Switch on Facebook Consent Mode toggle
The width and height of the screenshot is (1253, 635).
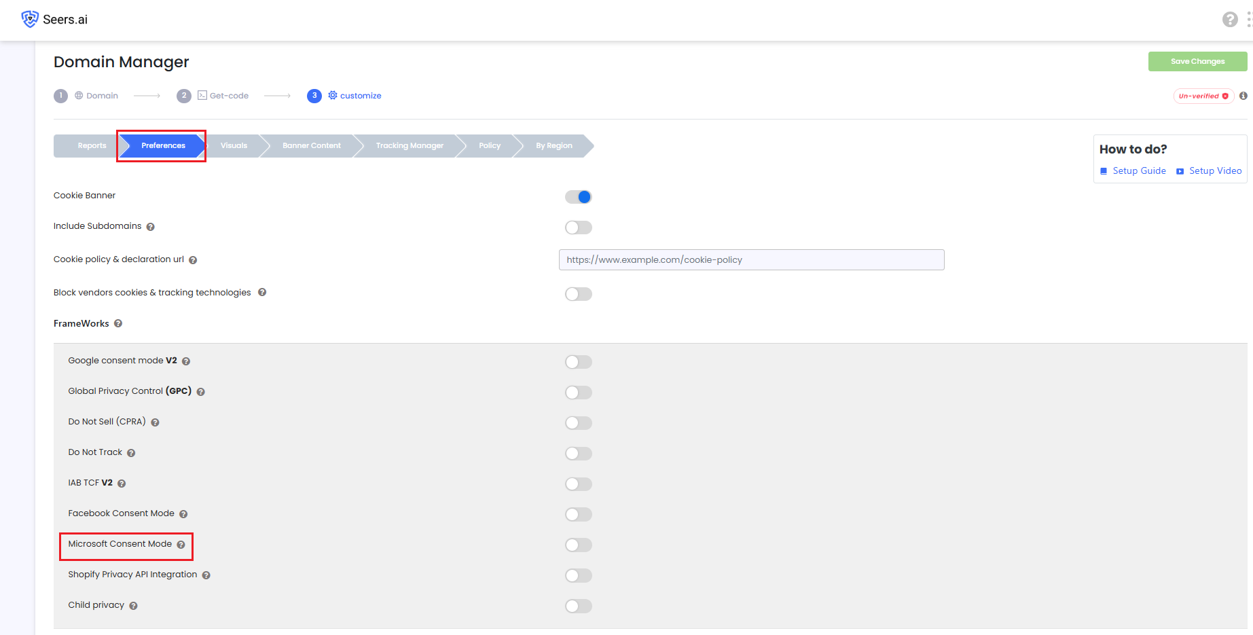[579, 515]
